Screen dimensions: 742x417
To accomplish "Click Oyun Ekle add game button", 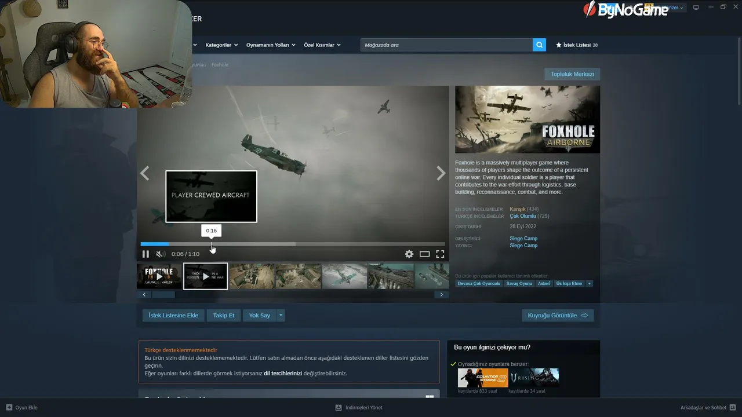I will pos(21,408).
